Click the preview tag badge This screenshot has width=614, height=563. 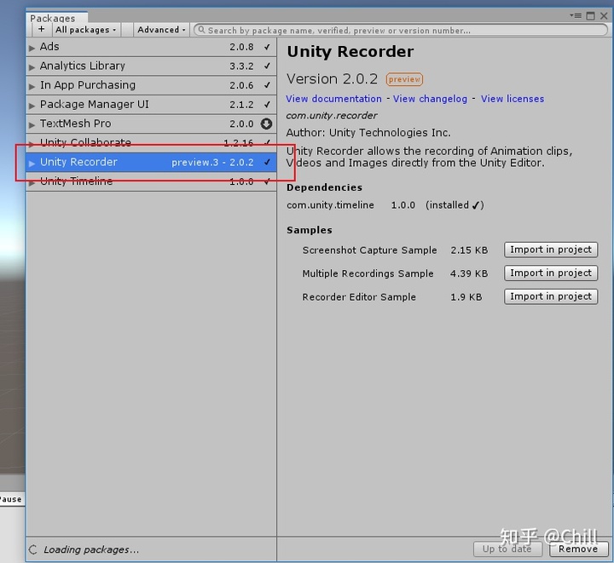(404, 79)
